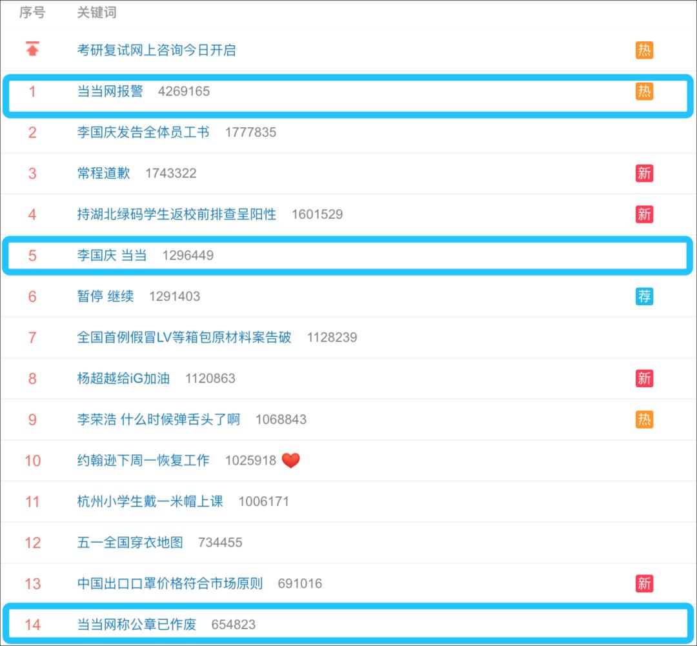Image resolution: width=697 pixels, height=646 pixels.
Task: Click the hot badge beside 考研复试网上咨询今日开启
Action: [644, 50]
